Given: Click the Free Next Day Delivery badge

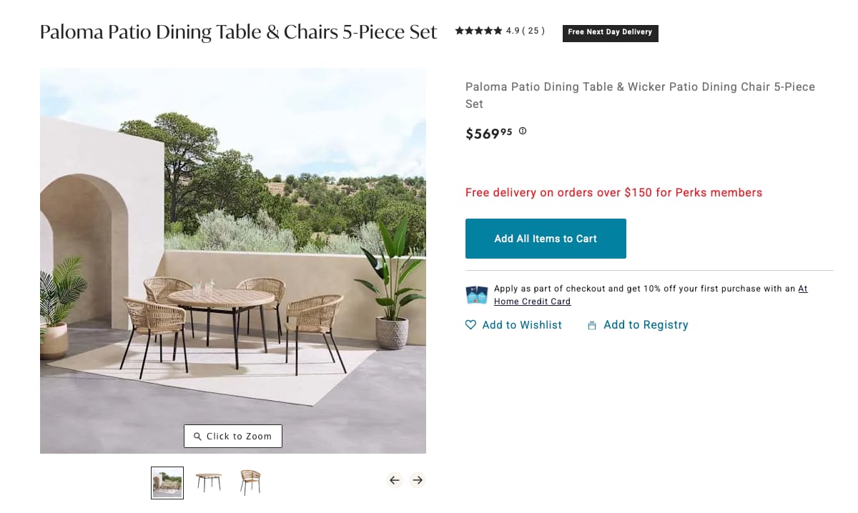Looking at the screenshot, I should pos(610,32).
